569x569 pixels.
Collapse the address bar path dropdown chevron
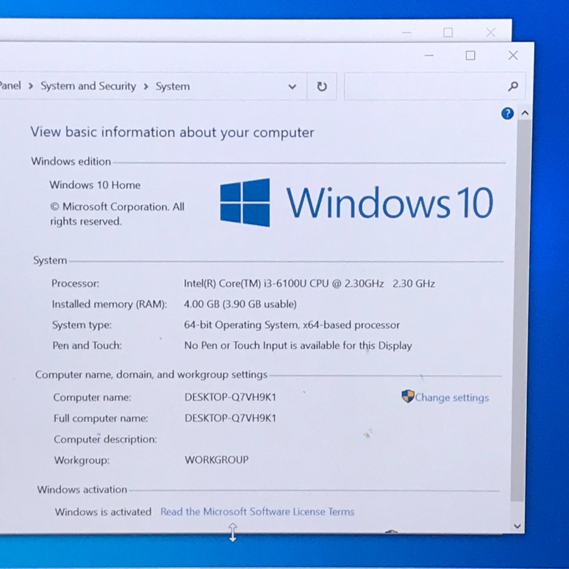pos(293,86)
